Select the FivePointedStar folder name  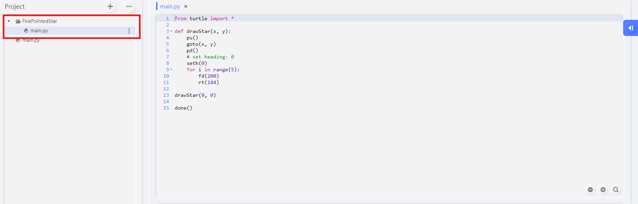coord(39,21)
